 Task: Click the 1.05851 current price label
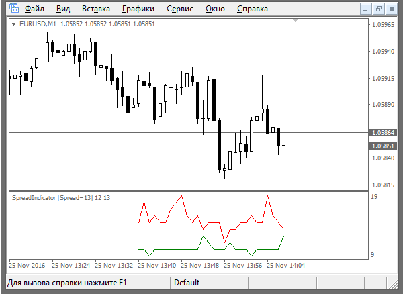383,146
